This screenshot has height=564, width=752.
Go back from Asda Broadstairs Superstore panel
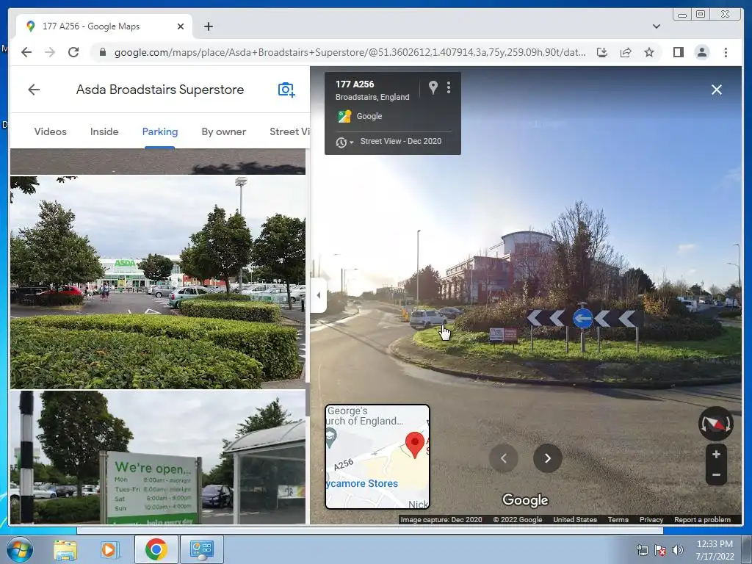(x=34, y=90)
